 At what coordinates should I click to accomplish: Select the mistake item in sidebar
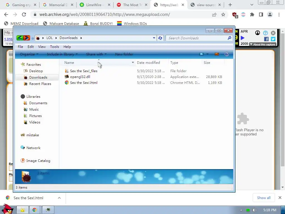pos(33,135)
